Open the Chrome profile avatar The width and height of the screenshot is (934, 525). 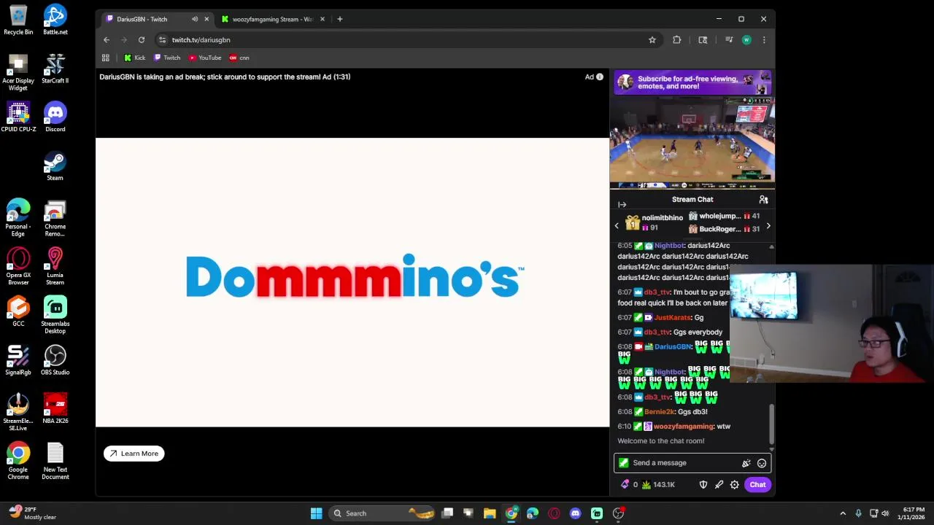pyautogui.click(x=746, y=40)
